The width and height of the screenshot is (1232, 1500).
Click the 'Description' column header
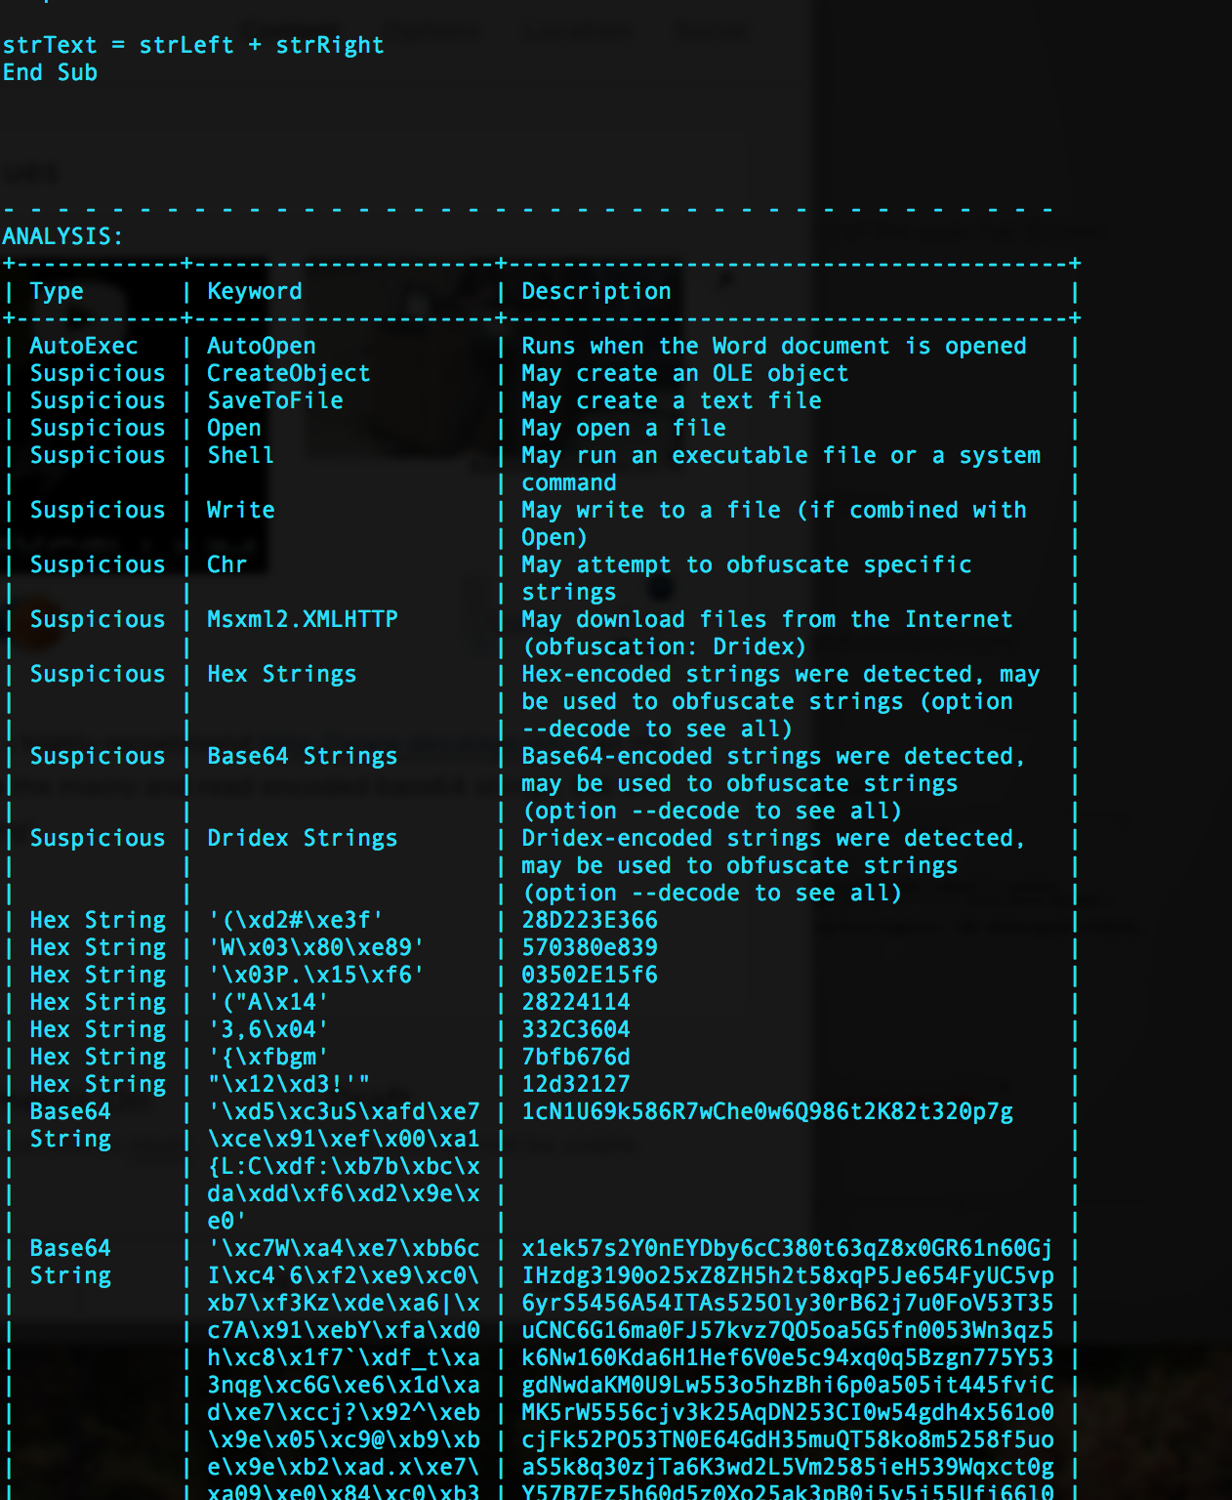pos(596,291)
